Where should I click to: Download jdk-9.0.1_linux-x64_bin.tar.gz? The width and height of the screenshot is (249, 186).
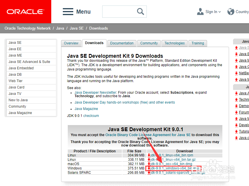[173, 159]
